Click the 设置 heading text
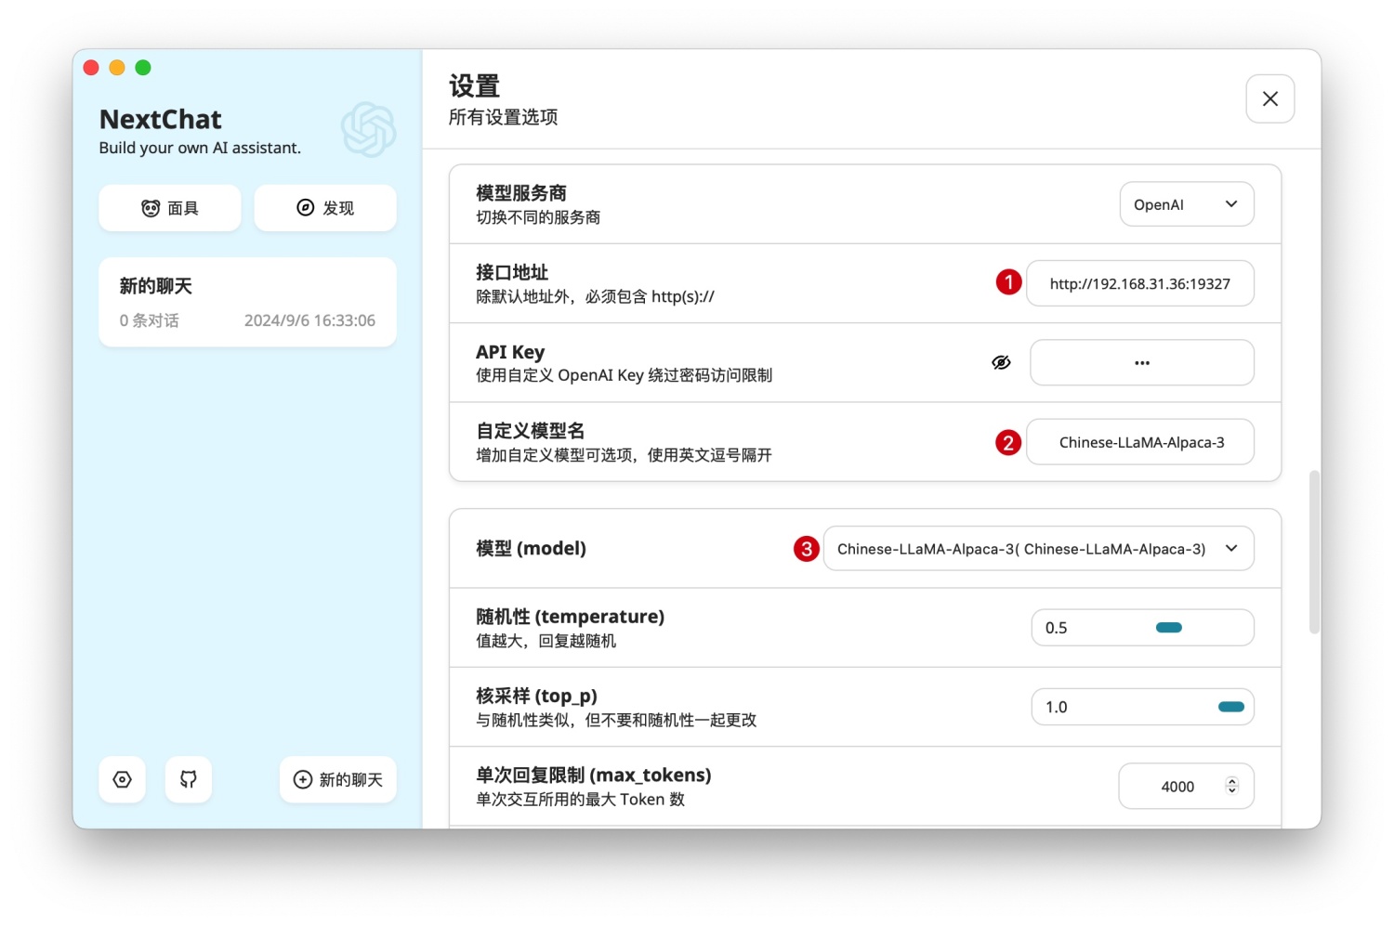The width and height of the screenshot is (1394, 925). 475,86
